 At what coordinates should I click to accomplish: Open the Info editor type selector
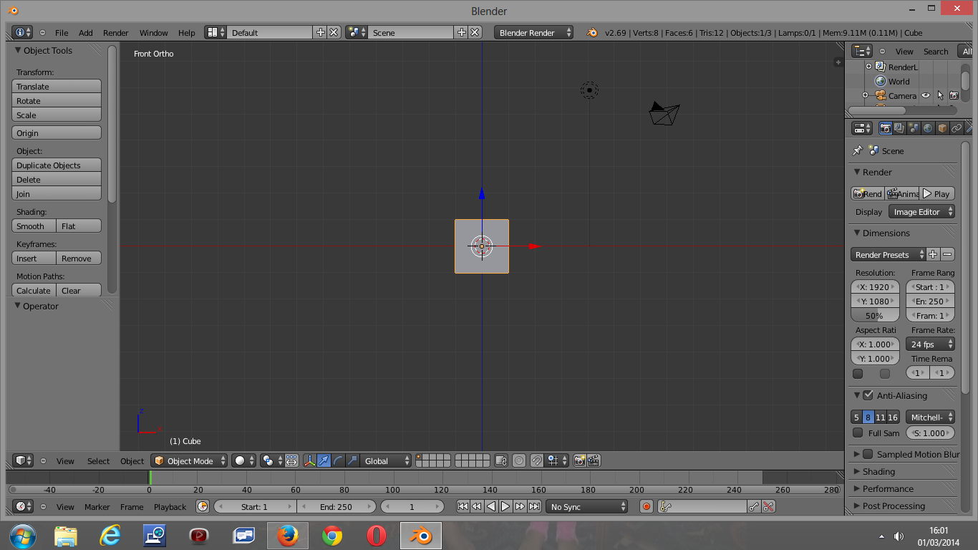22,32
